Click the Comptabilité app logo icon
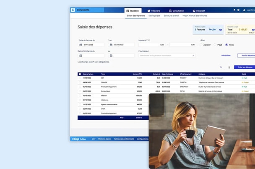The width and height of the screenshot is (255, 169). click(x=73, y=10)
